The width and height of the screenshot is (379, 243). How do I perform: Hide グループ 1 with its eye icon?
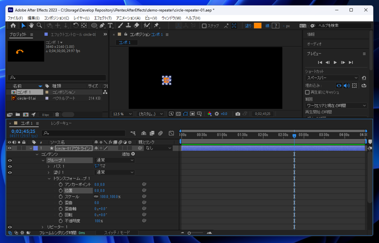tap(9, 160)
